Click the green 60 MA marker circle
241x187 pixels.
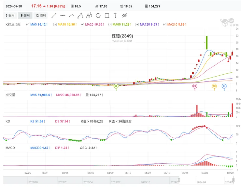116,86
